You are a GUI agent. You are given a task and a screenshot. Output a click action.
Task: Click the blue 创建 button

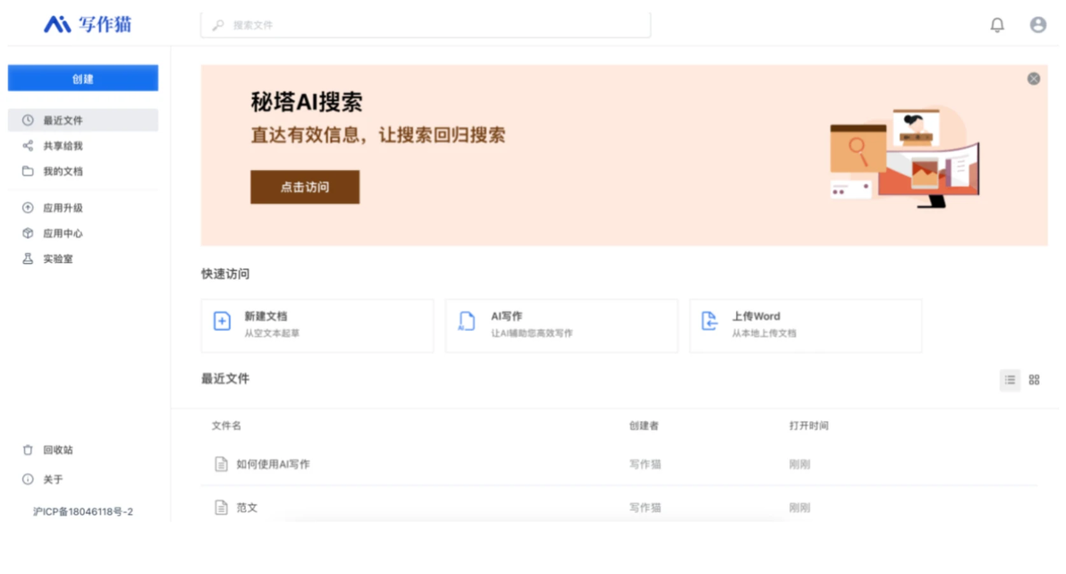tap(83, 79)
